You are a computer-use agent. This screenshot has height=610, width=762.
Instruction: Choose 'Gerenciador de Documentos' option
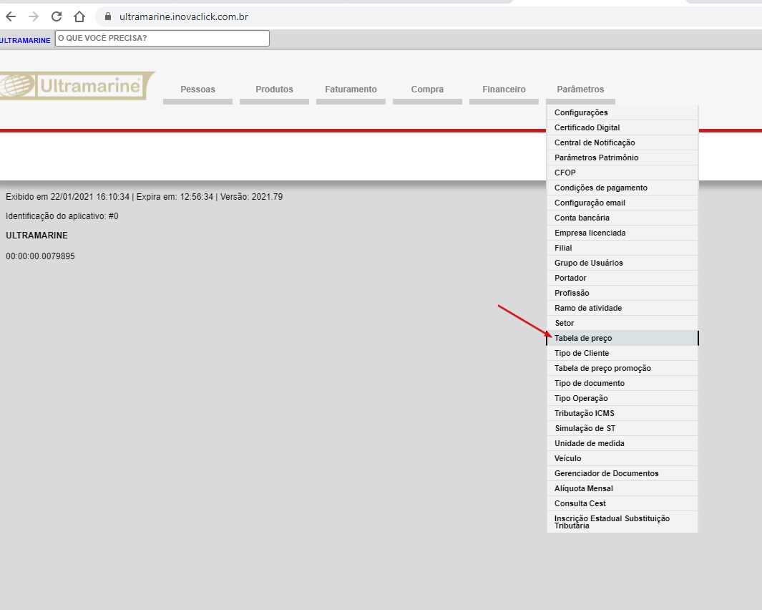(x=606, y=473)
